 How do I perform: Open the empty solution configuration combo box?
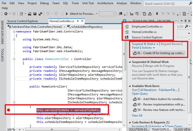(x=107, y=14)
